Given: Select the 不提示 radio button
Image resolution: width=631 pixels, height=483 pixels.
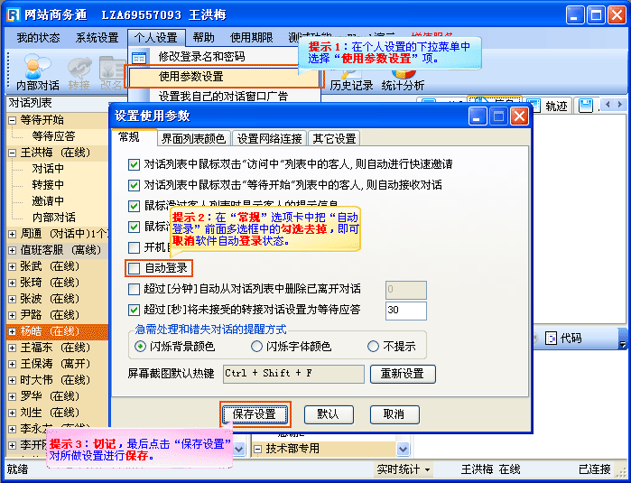Looking at the screenshot, I should pyautogui.click(x=374, y=346).
